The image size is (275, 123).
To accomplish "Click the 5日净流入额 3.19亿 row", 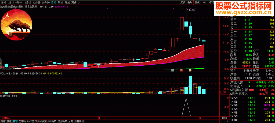I will 252,90.
